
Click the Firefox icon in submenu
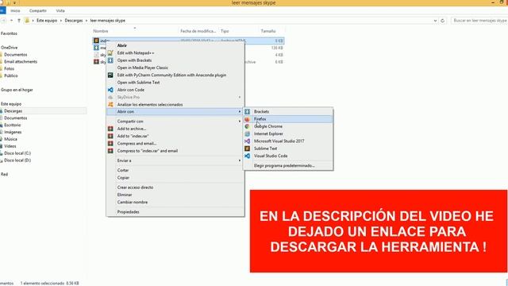(x=247, y=119)
